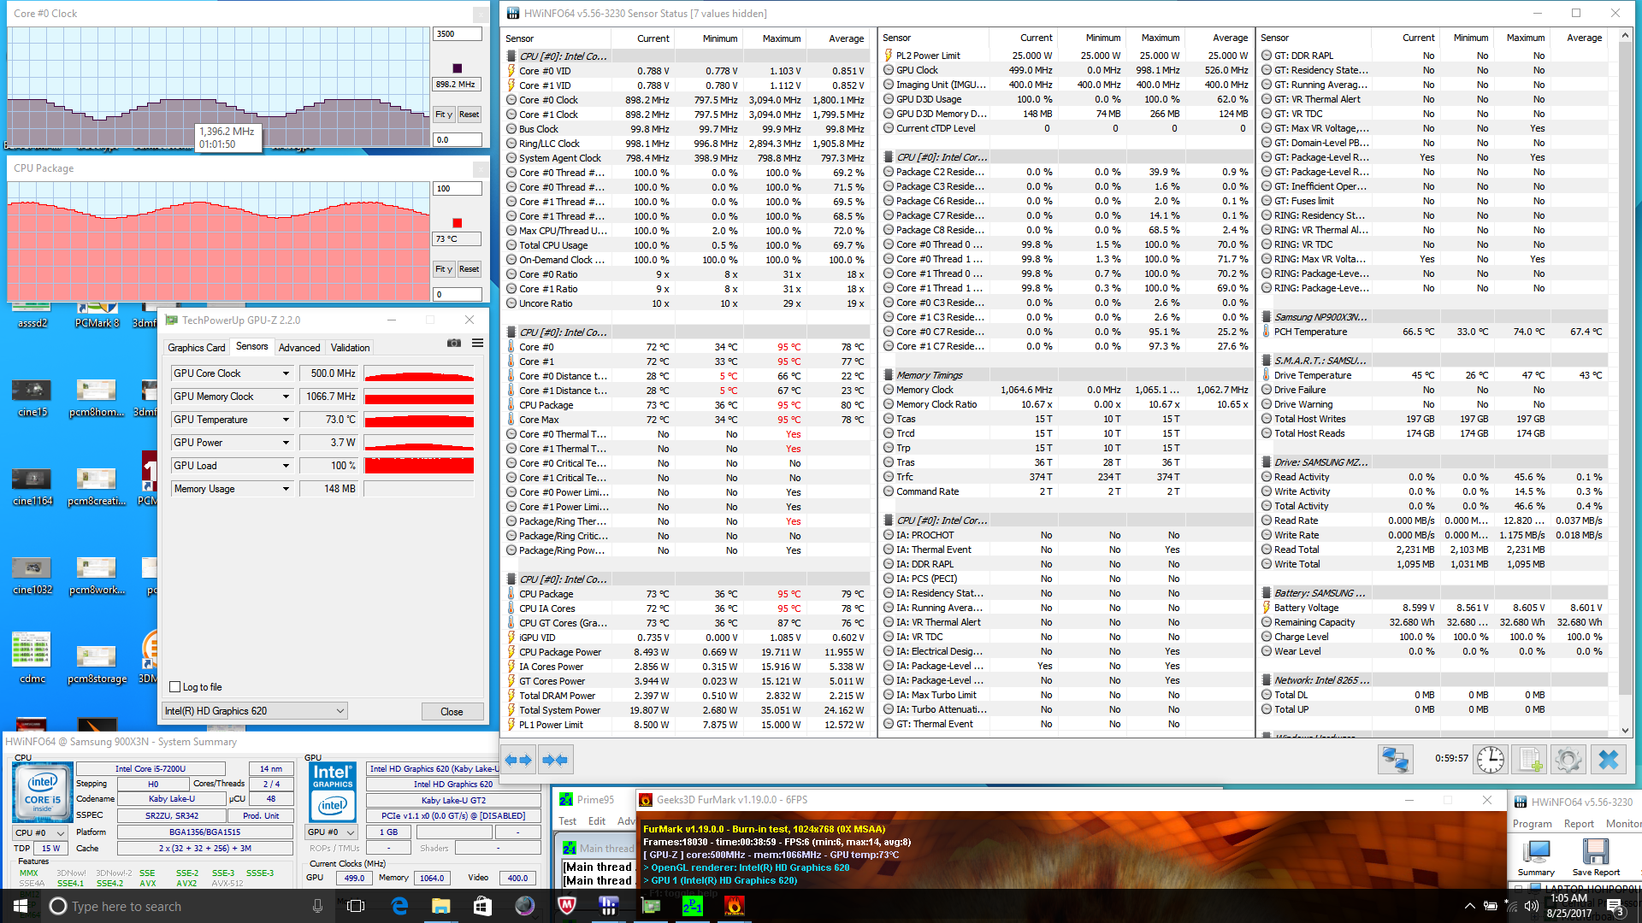Open the GPU-Z screenshot camera icon
Viewport: 1642px width, 923px height.
pos(454,343)
